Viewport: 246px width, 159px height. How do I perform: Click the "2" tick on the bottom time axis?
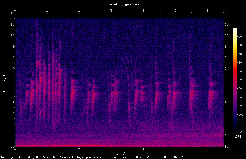(x=79, y=149)
